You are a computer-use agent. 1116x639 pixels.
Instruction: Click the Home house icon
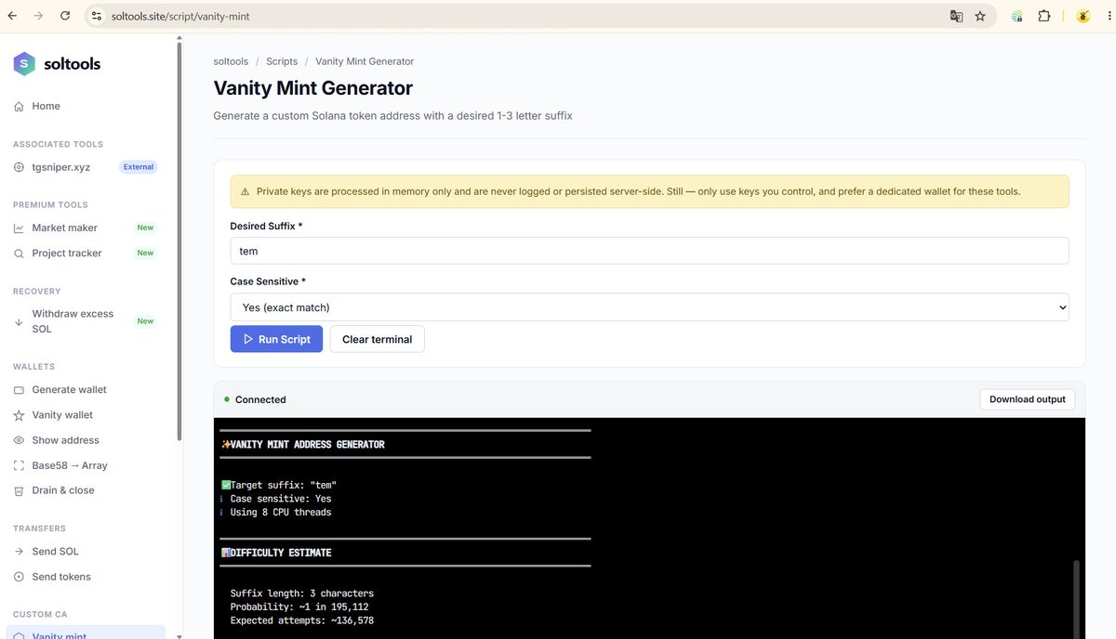coord(20,107)
